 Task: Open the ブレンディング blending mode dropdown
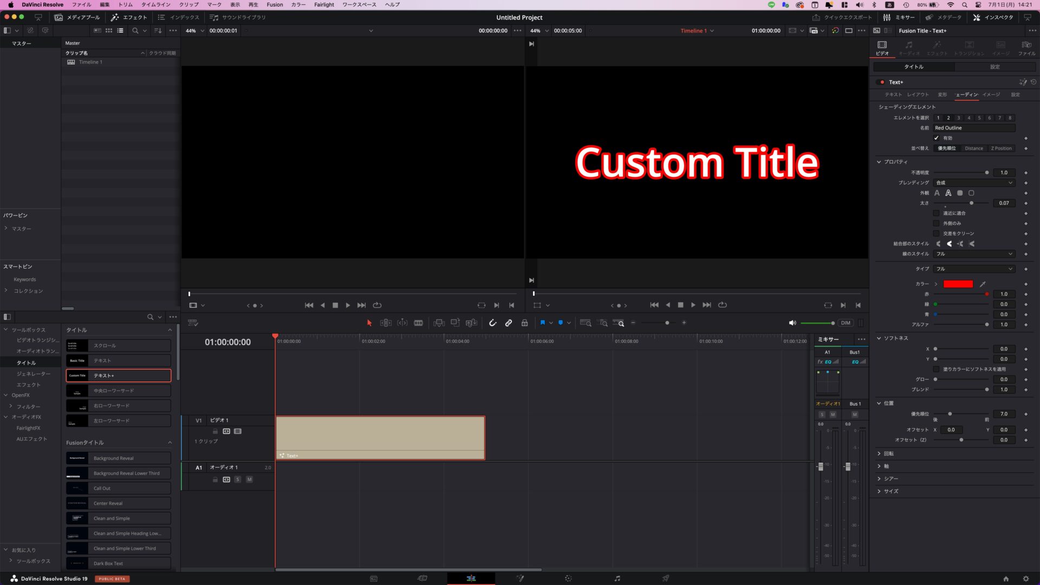click(x=974, y=183)
